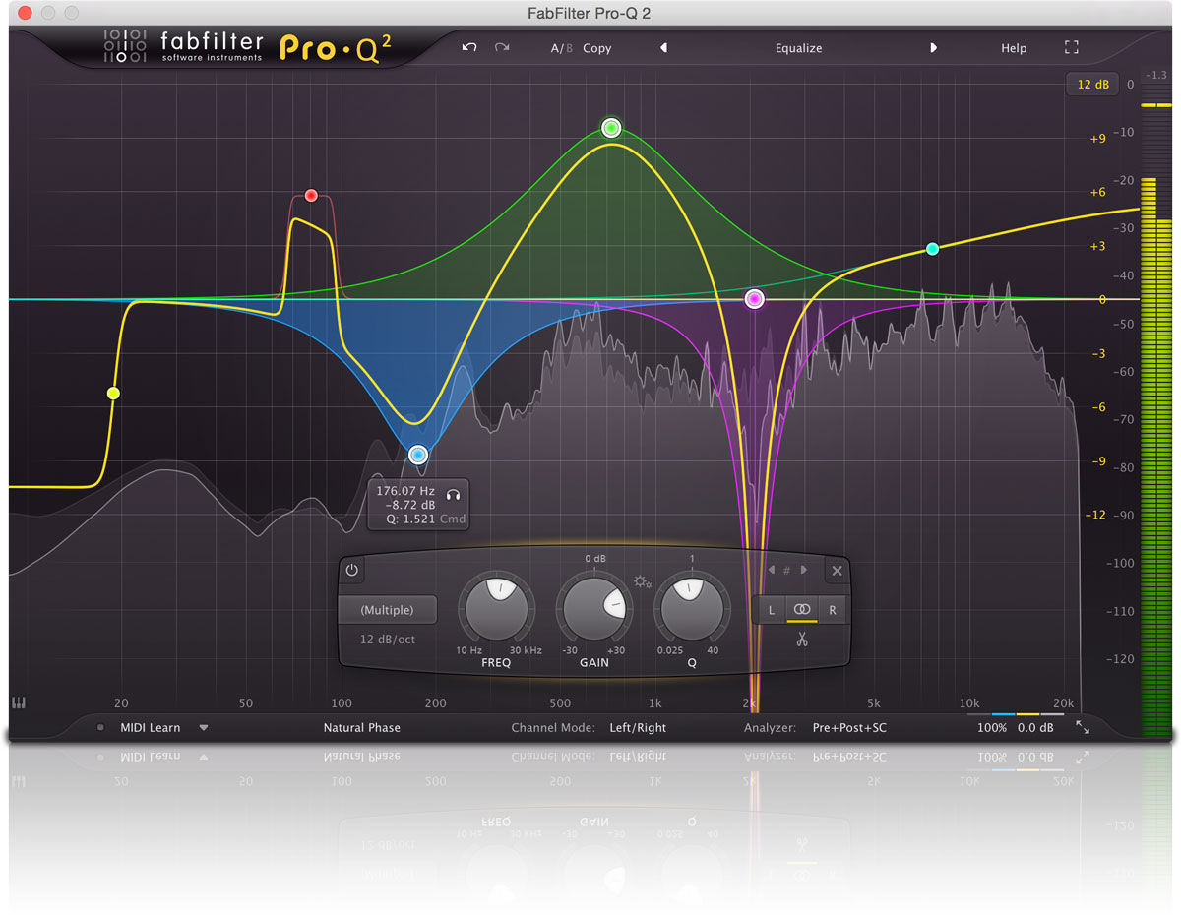The width and height of the screenshot is (1181, 915).
Task: Click the 100% output scale value
Action: coord(992,728)
